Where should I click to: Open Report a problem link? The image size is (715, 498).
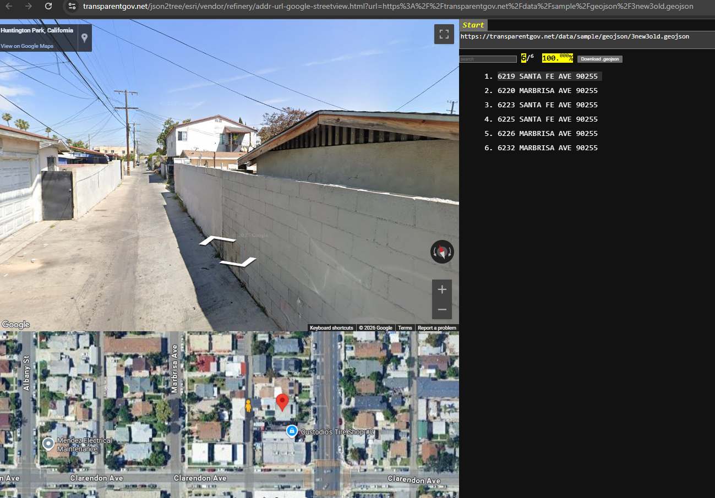tap(436, 328)
